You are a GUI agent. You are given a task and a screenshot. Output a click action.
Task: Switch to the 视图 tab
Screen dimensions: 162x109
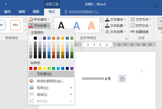[x=36, y=12]
